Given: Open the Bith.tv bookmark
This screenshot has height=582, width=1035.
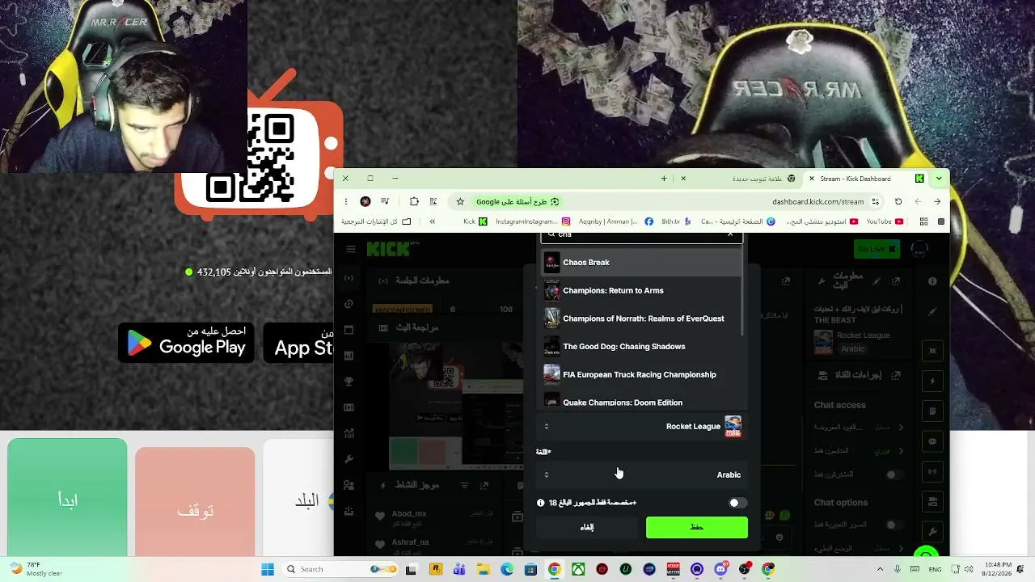Looking at the screenshot, I should 676,221.
